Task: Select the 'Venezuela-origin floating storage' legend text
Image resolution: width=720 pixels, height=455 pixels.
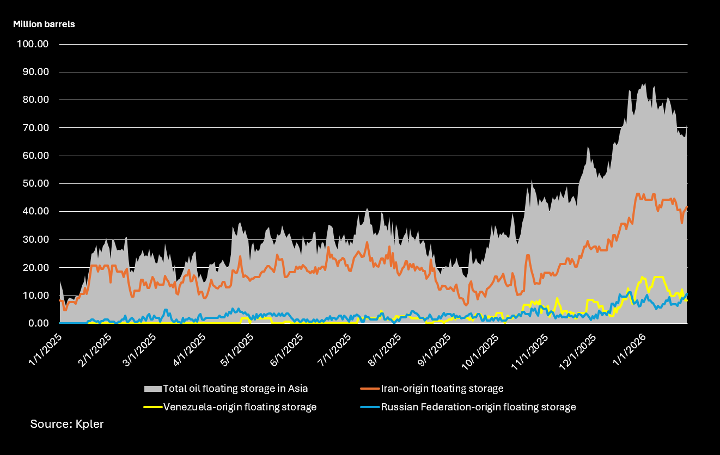Action: coord(240,407)
